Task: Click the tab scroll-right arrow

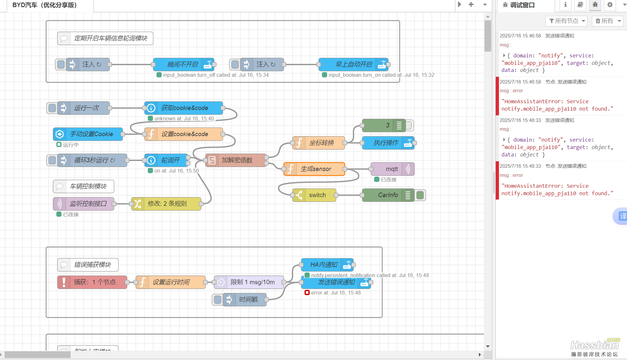Action: point(460,5)
